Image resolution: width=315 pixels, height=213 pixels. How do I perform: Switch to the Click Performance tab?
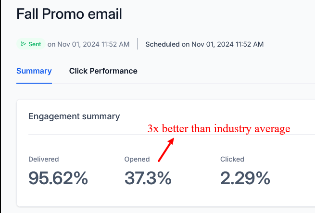point(103,71)
